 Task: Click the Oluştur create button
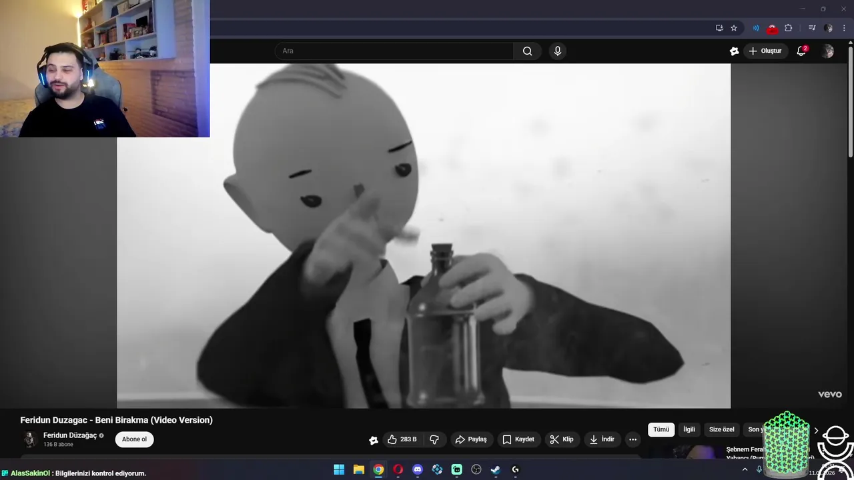(x=765, y=51)
